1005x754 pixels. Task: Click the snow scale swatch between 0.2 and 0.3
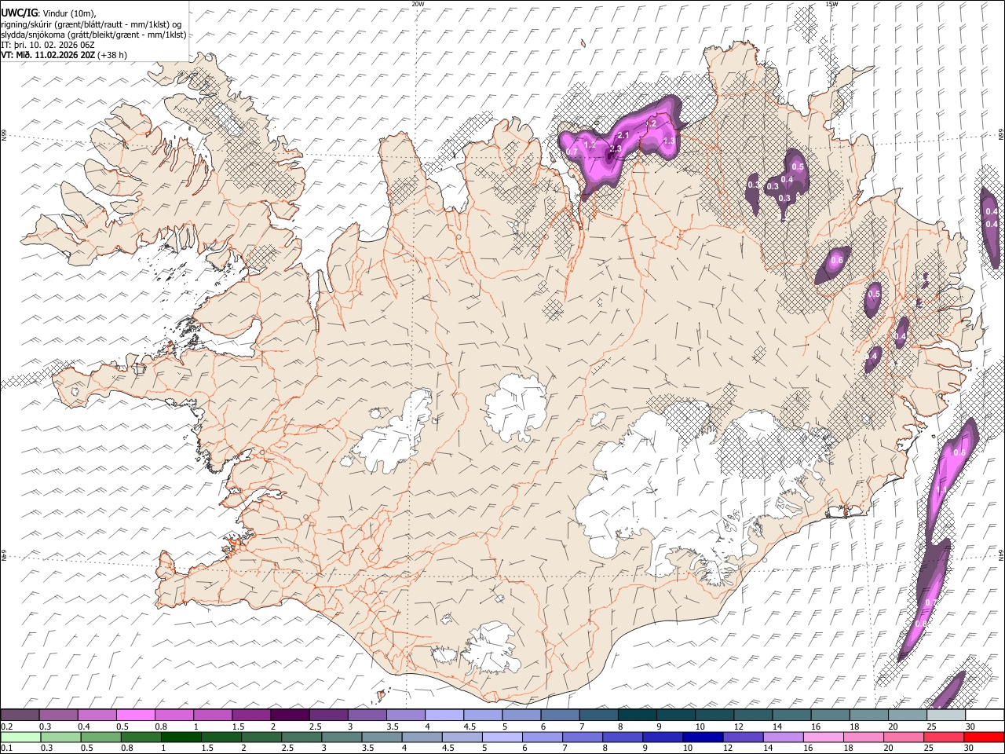pyautogui.click(x=20, y=715)
